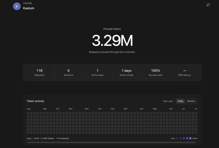Click the "Token activity" heading
Screen dimensions: 219x148
coord(35,101)
